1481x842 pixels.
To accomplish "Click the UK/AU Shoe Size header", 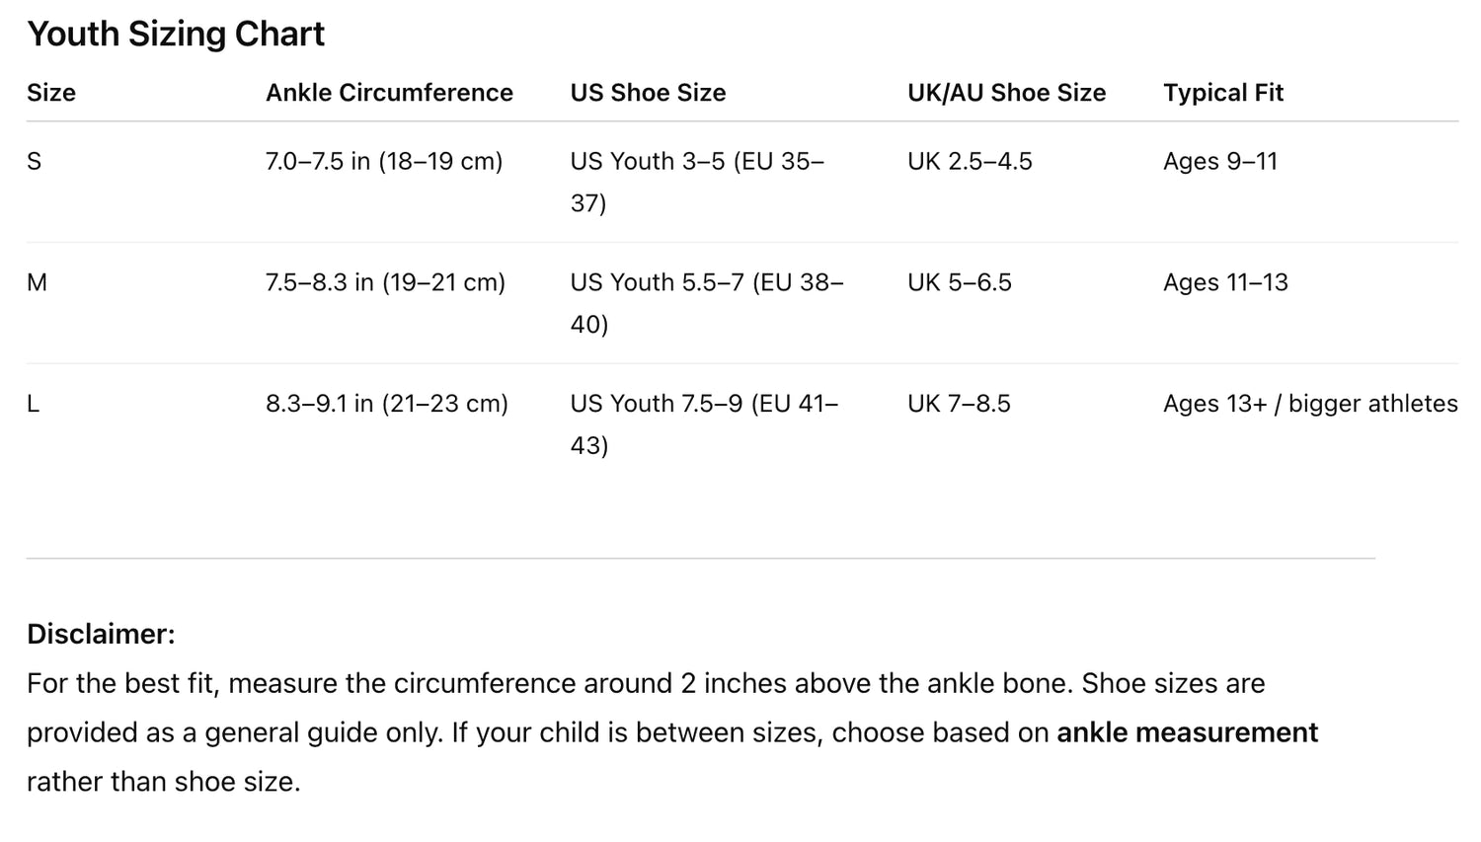I will (x=1006, y=93).
